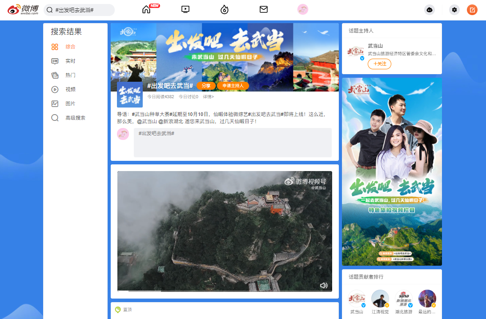
Task: Click 申请主持人 button
Action: coord(233,86)
